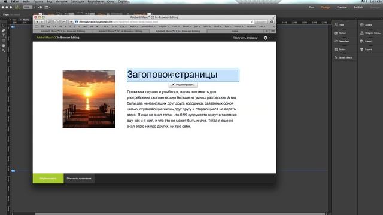Open the Swatches panel in Muse
The image size is (383, 215).
click(x=341, y=41)
